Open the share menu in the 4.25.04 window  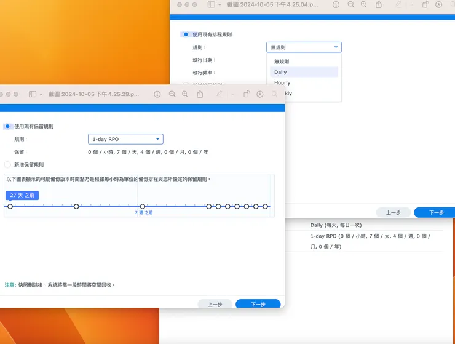pos(379,4)
